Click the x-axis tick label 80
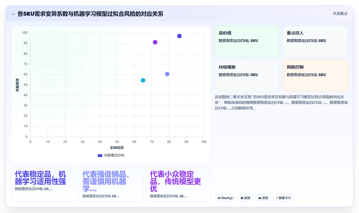 pyautogui.click(x=169, y=142)
